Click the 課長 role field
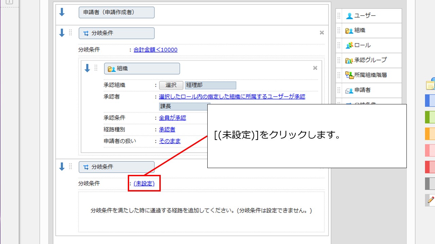The width and height of the screenshot is (435, 244). tap(184, 106)
